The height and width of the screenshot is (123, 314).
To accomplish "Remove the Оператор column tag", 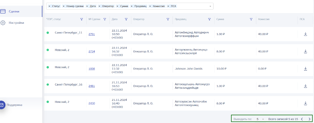I will 99,6.
